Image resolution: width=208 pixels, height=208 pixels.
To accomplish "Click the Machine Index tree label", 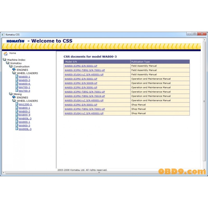I will (x=16, y=60).
